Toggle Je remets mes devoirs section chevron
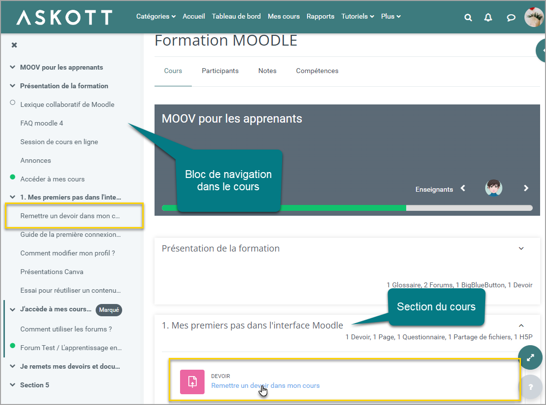546x405 pixels. (13, 366)
